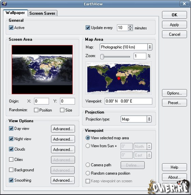The height and width of the screenshot is (195, 191).
Task: Open the Options dialog
Action: pos(174,93)
